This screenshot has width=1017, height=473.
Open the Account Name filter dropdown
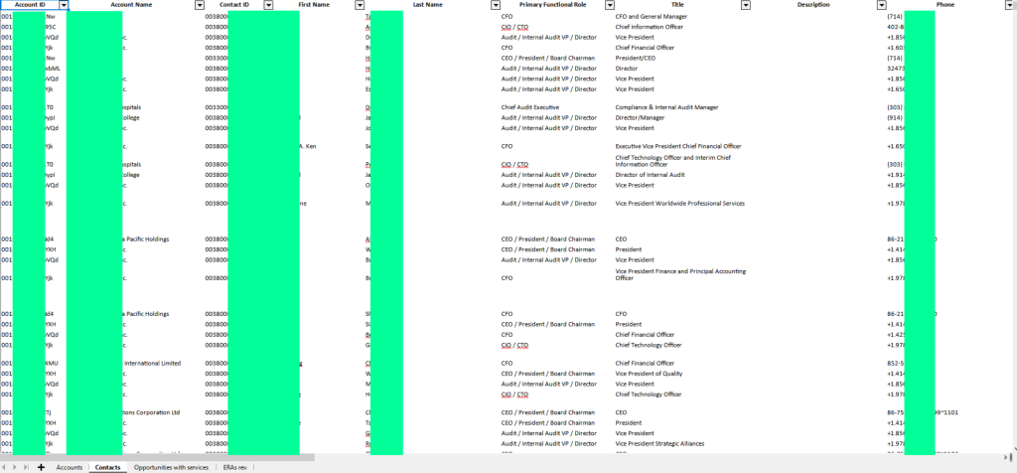tap(199, 5)
